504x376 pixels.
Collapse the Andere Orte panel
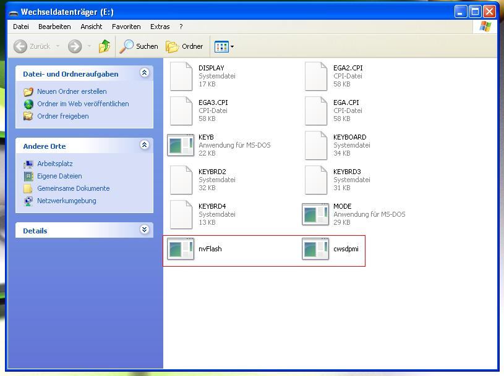[144, 145]
